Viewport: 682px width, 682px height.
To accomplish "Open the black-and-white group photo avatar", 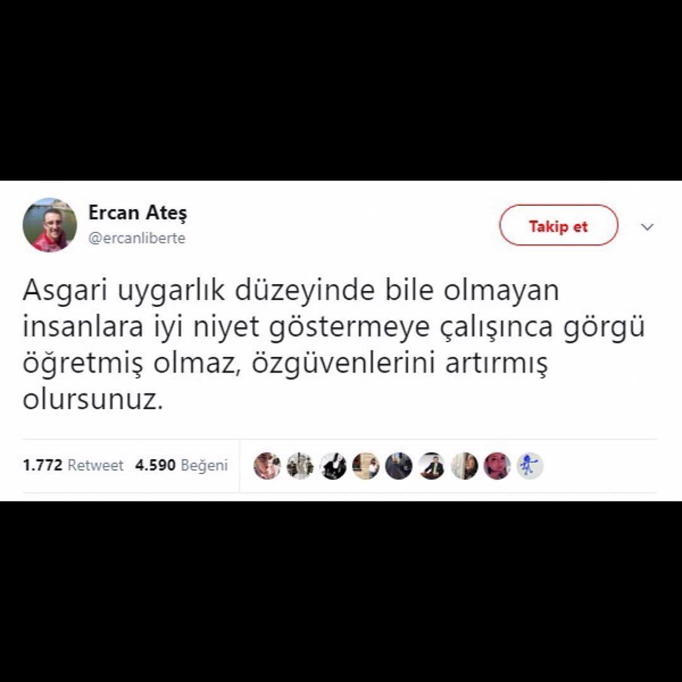I will [x=300, y=466].
